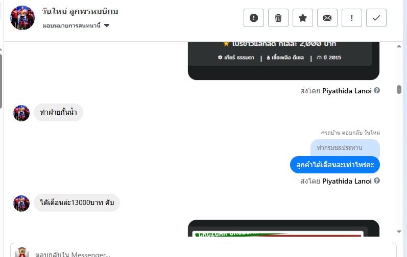Mark conversation done with checkmark icon
The image size is (407, 257).
point(376,18)
